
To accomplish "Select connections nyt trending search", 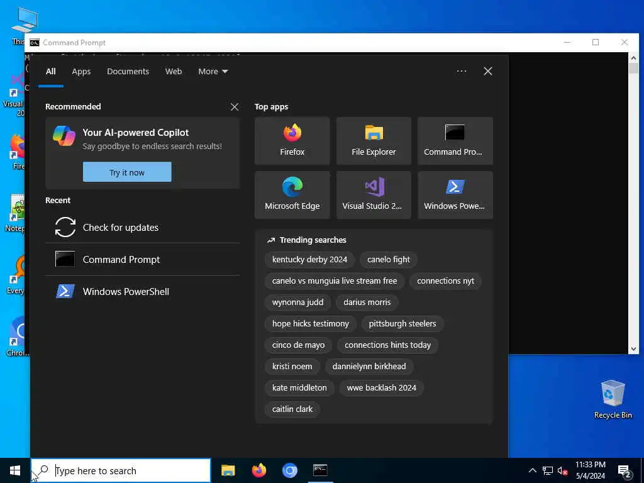I will (x=445, y=281).
